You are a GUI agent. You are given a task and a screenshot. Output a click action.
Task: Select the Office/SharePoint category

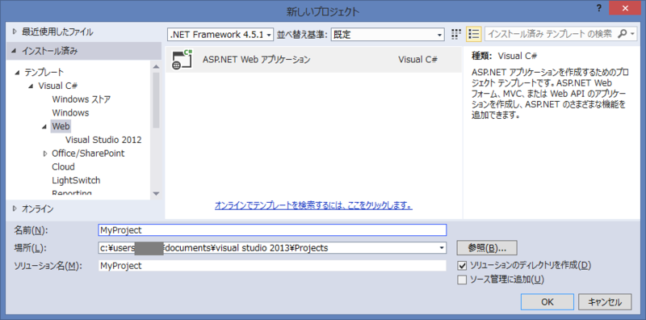88,154
